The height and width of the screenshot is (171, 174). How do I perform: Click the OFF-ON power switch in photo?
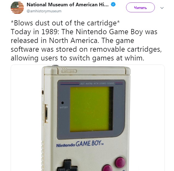[x=69, y=71]
